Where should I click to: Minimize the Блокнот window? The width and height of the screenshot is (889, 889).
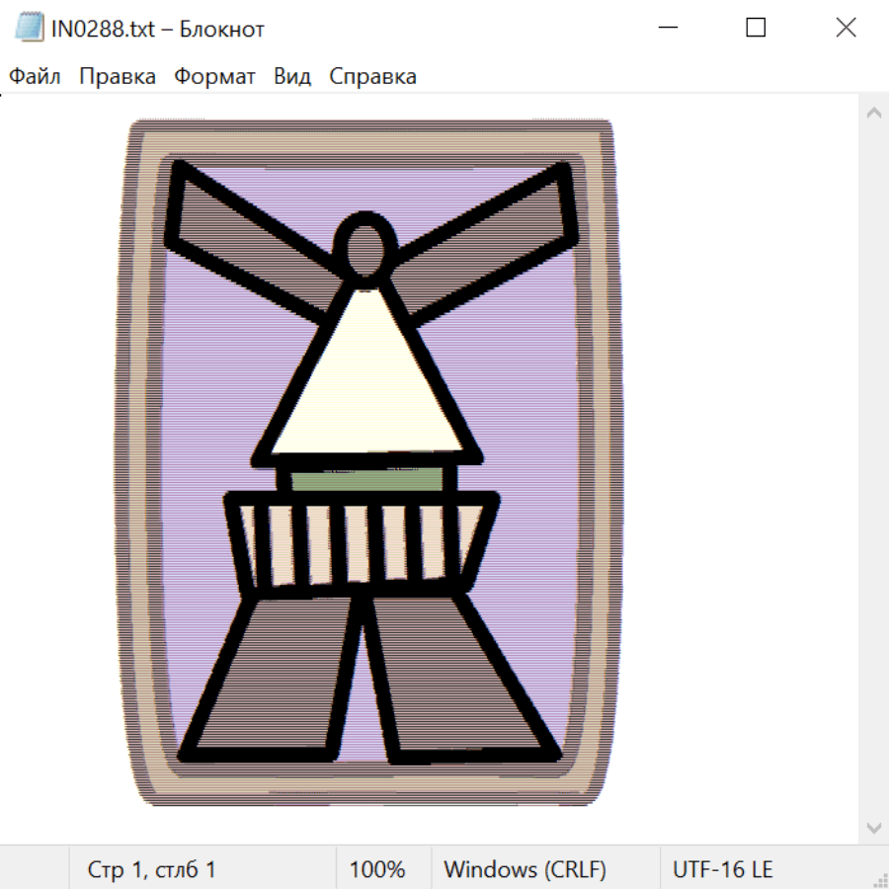click(x=666, y=28)
